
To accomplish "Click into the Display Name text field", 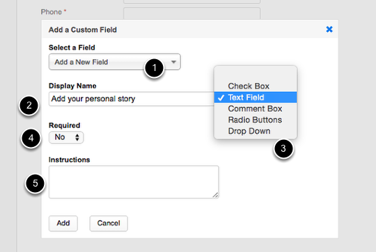I will (132, 99).
